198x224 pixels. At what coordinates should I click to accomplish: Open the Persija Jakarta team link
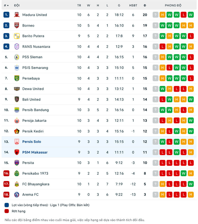tap(34, 121)
